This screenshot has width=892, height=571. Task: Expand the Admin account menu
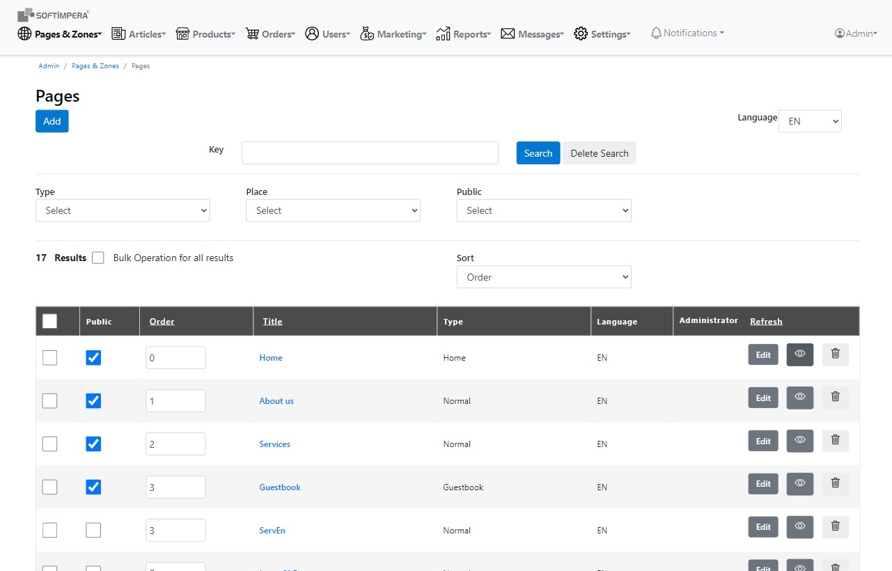click(856, 33)
